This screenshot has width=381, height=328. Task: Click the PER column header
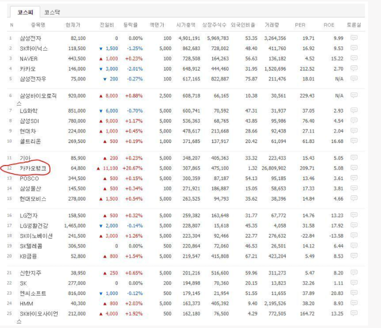click(300, 25)
